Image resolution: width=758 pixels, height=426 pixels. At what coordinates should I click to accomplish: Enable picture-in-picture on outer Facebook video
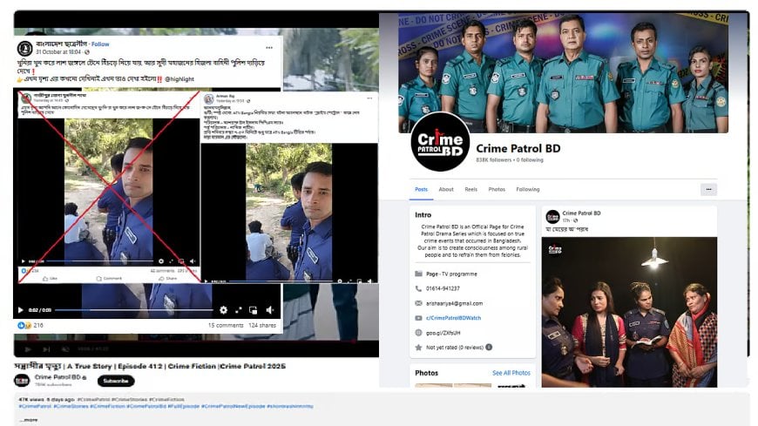(253, 310)
